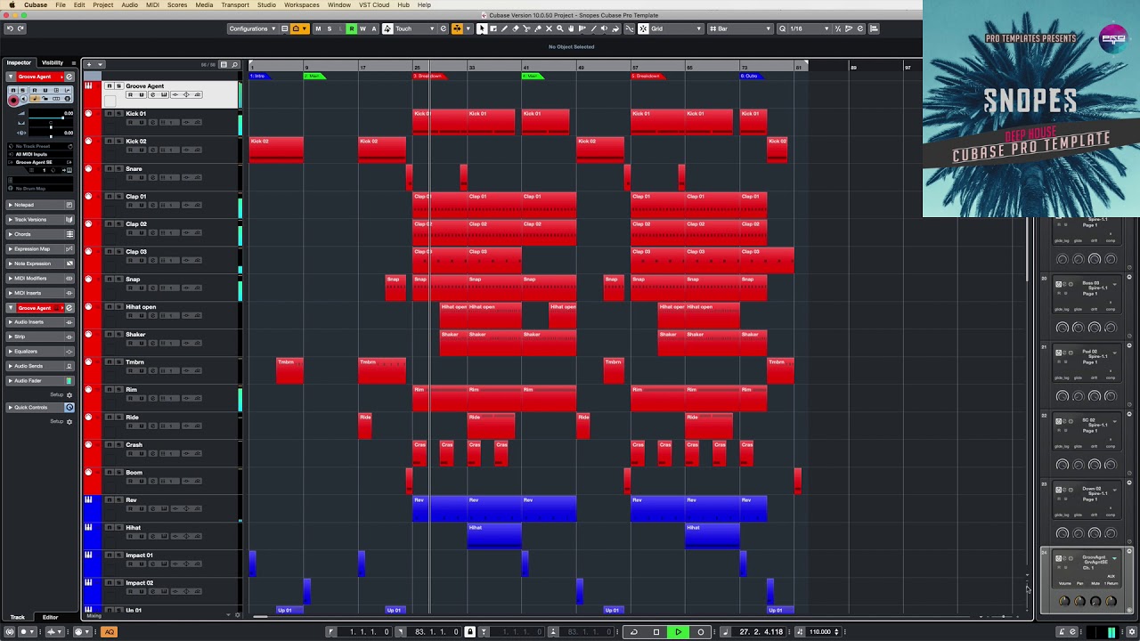Open the track list search magnifier
Screen dimensions: 1140x641
click(x=234, y=65)
